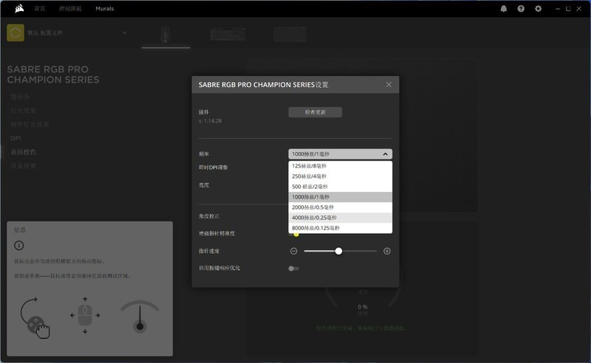Choose 125 Hz / 8 ms polling rate

(341, 166)
